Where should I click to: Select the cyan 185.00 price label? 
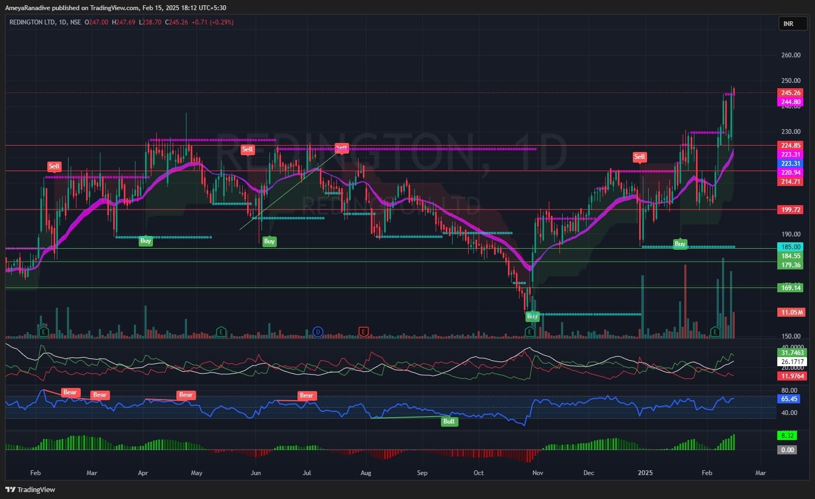[791, 247]
